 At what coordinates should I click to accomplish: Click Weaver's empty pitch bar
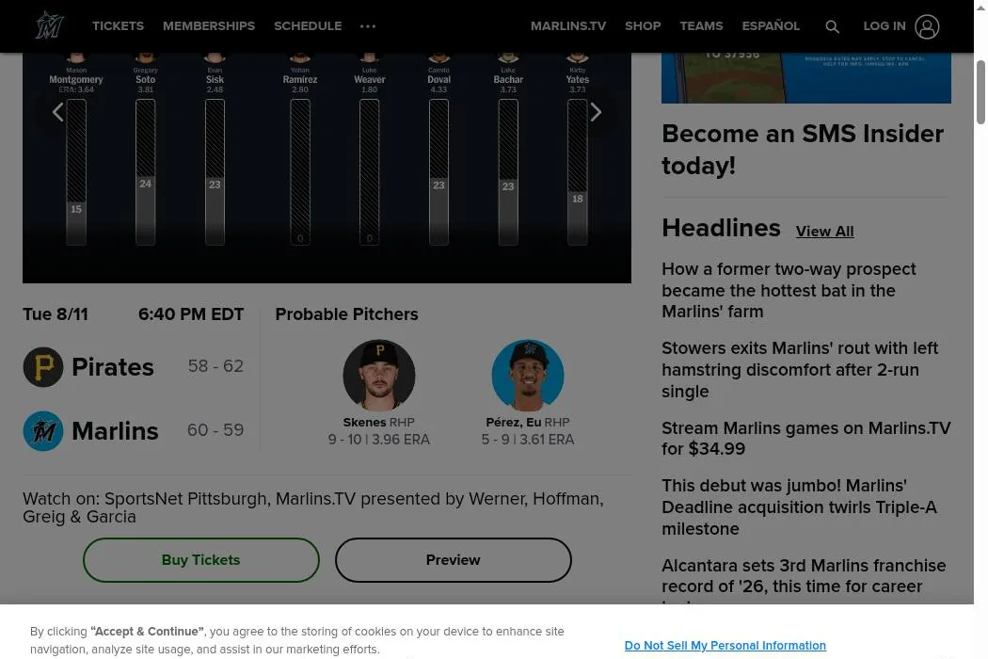(x=369, y=172)
